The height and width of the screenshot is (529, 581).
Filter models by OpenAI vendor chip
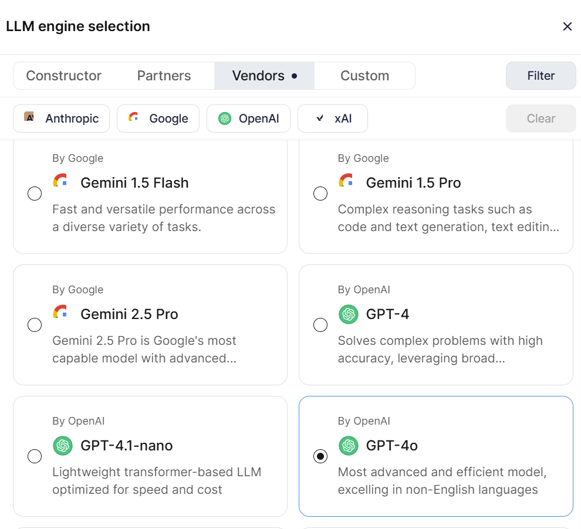(x=249, y=118)
